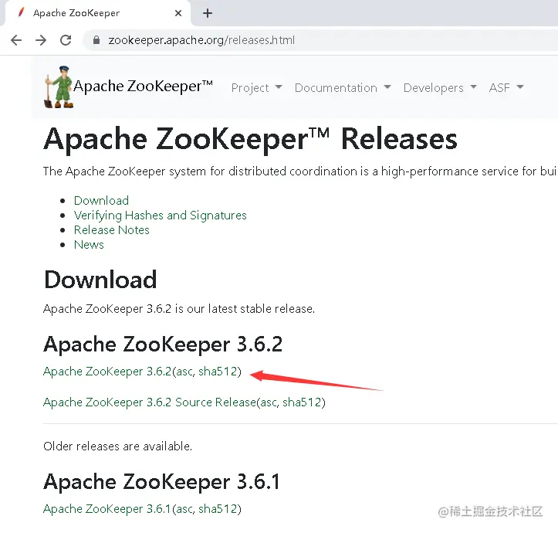The width and height of the screenshot is (558, 533).
Task: Click 'Older releases are available.' text
Action: click(x=118, y=446)
